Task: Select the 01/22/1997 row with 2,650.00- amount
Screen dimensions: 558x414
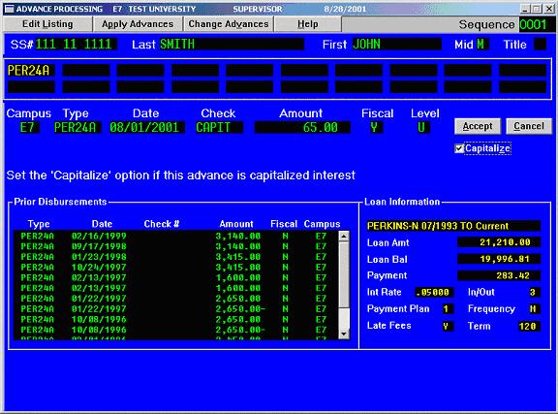Action: [176, 309]
